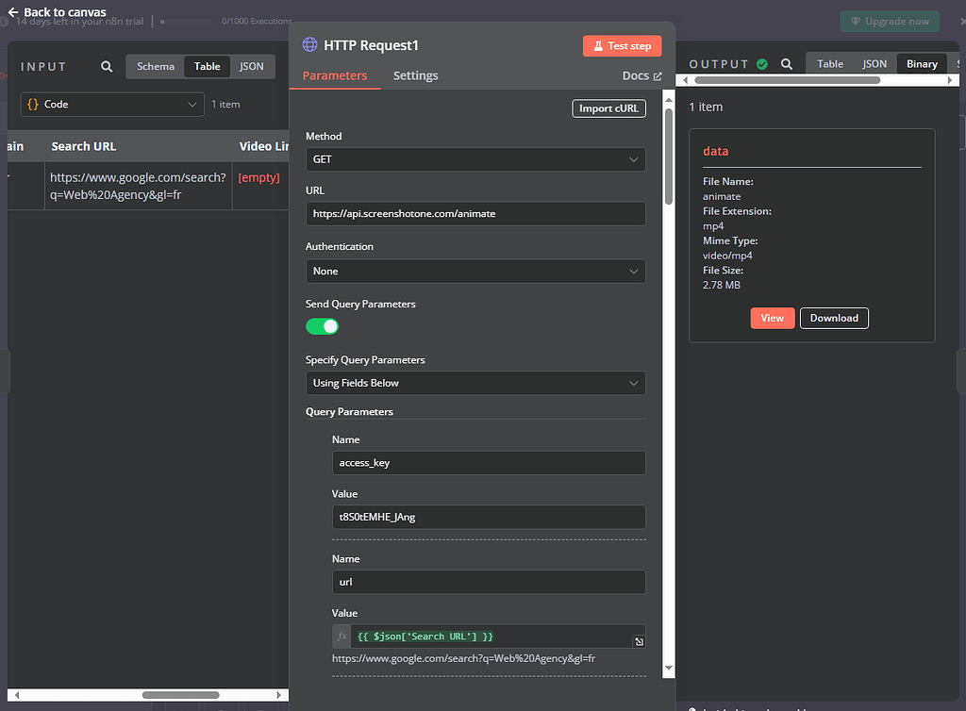
Task: Click the globe icon beside HTTP Request1
Action: click(x=309, y=45)
